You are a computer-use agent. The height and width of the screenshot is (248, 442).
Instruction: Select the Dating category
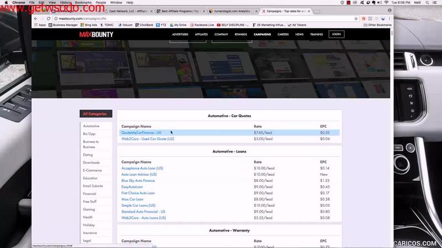click(x=88, y=155)
